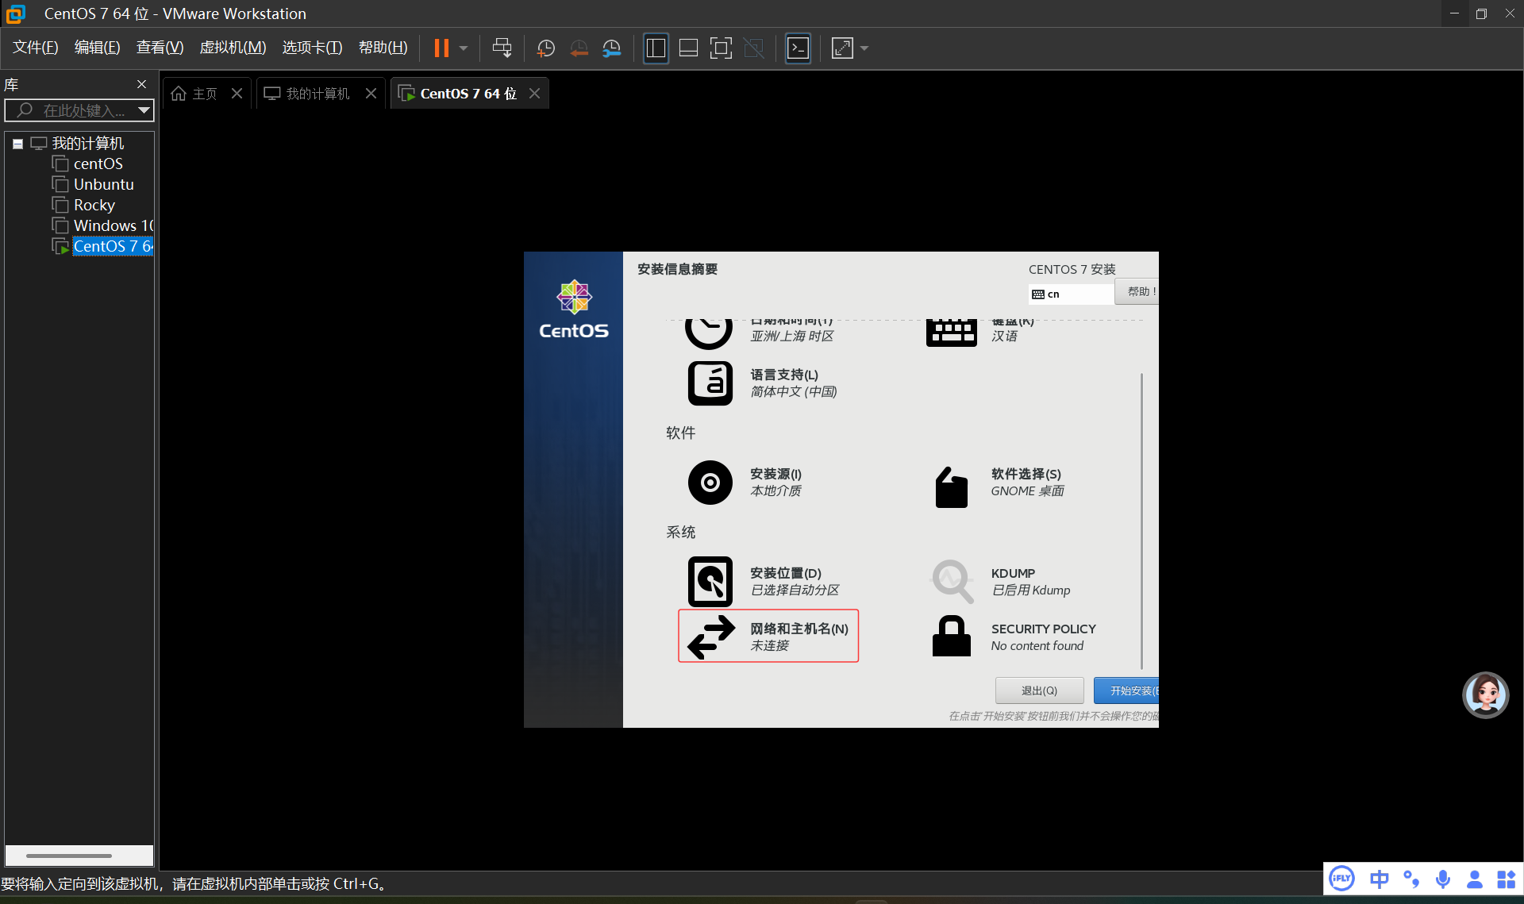Open the 文件(F) menu
This screenshot has width=1524, height=904.
click(x=36, y=48)
